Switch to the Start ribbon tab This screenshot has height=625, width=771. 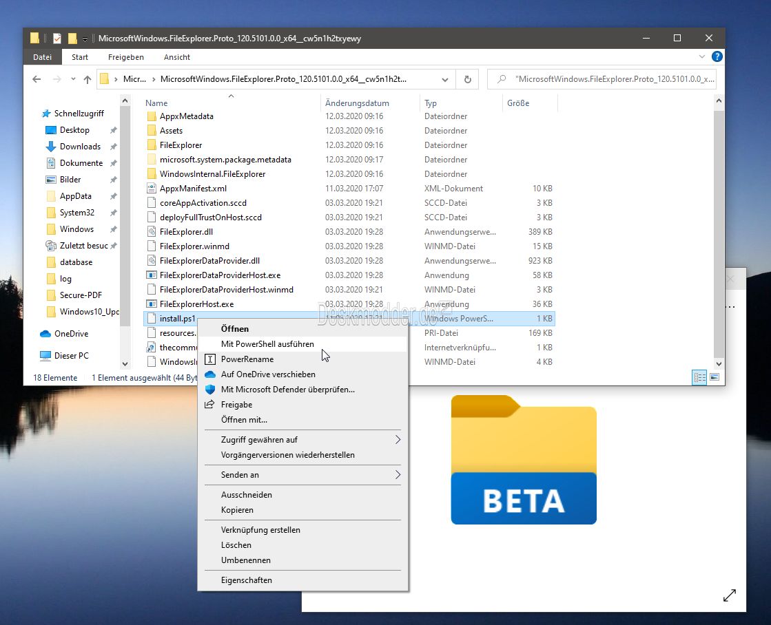pyautogui.click(x=80, y=57)
